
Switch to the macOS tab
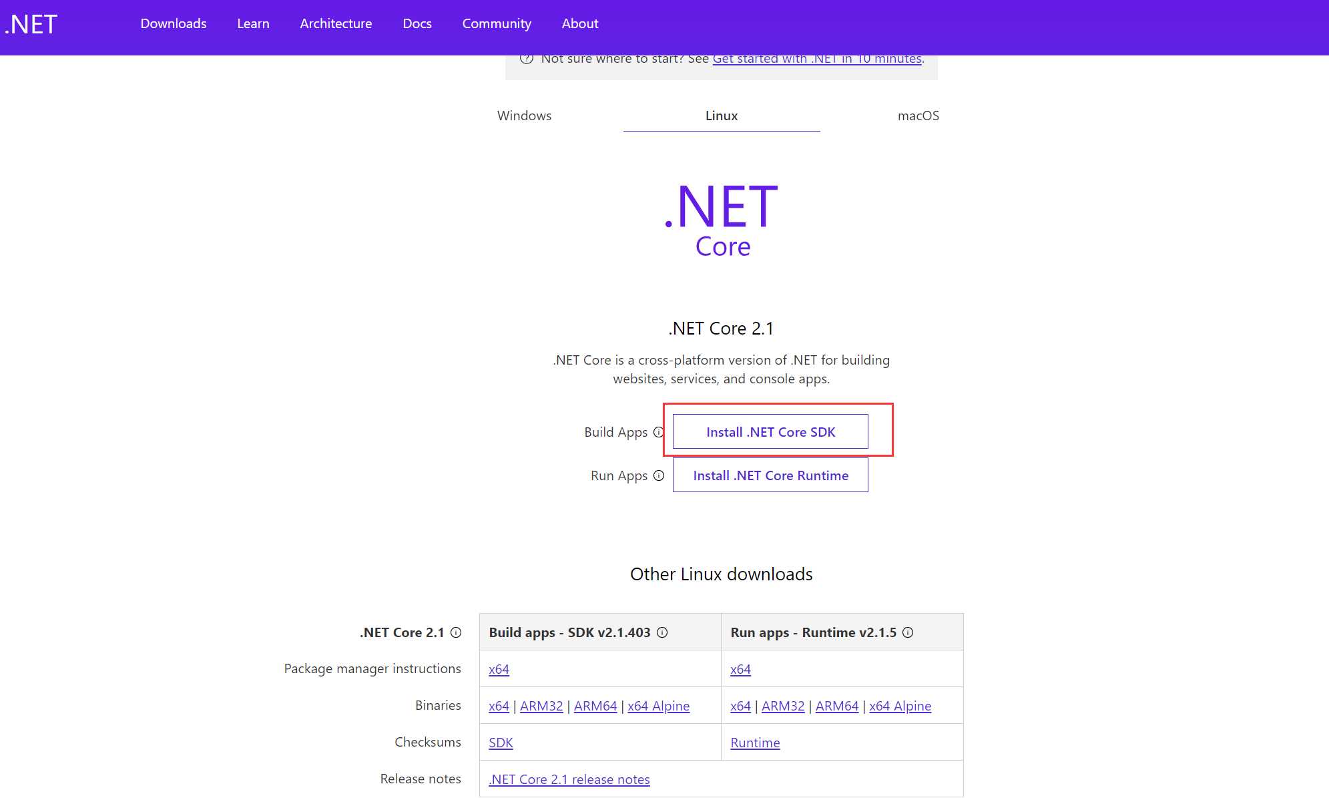pyautogui.click(x=918, y=116)
